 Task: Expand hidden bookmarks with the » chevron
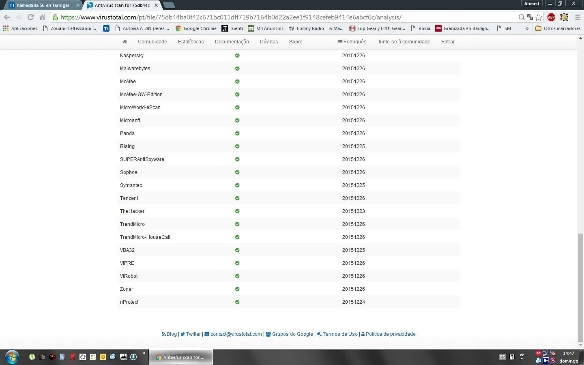(527, 28)
